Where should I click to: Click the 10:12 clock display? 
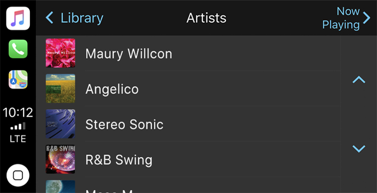(18, 113)
